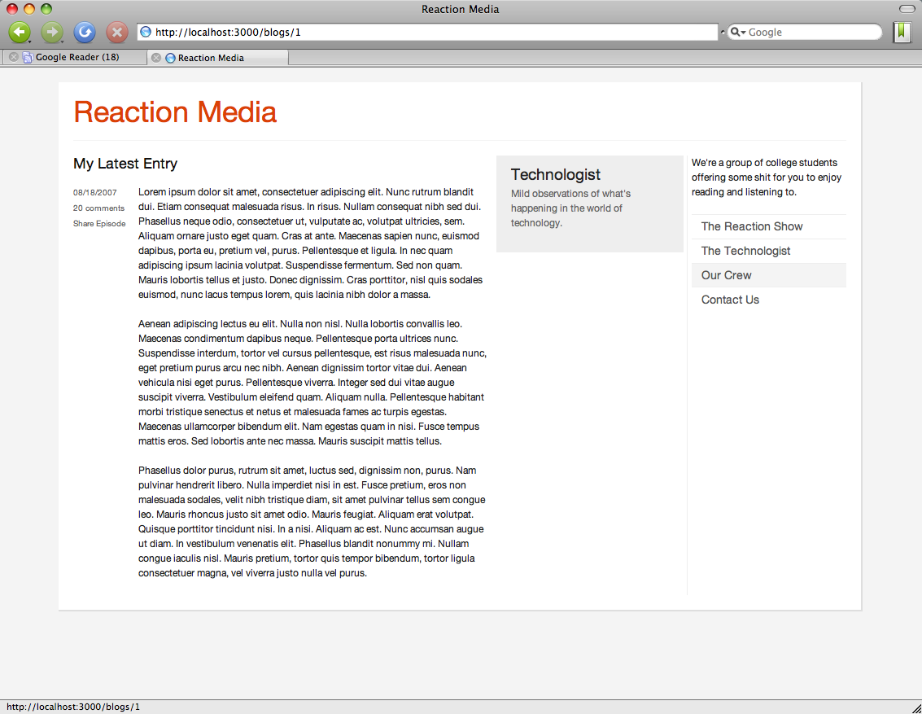The image size is (922, 714).
Task: Click the window resize grip corner
Action: [x=916, y=708]
